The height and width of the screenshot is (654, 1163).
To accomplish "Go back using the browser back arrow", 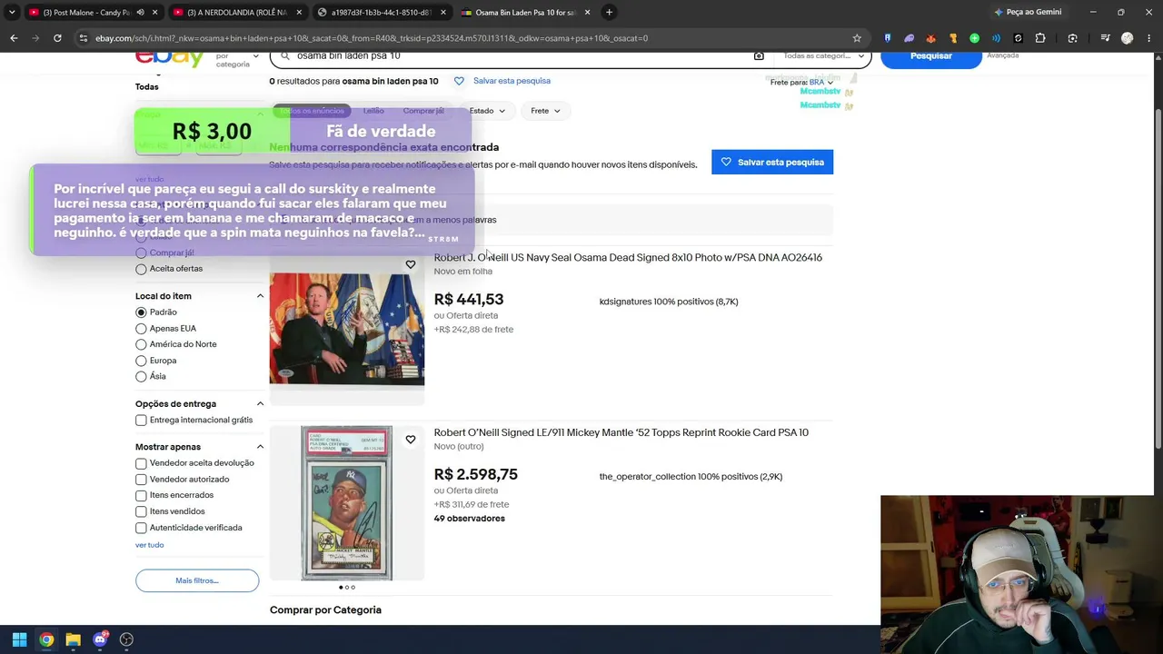I will [14, 38].
